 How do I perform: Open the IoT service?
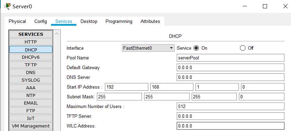pyautogui.click(x=31, y=118)
